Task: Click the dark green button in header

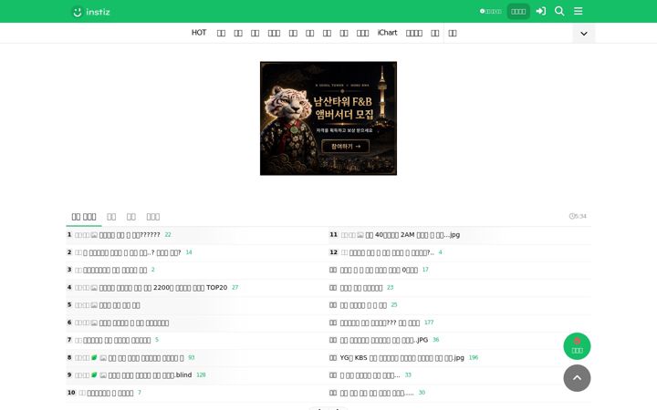Action: coord(518,11)
